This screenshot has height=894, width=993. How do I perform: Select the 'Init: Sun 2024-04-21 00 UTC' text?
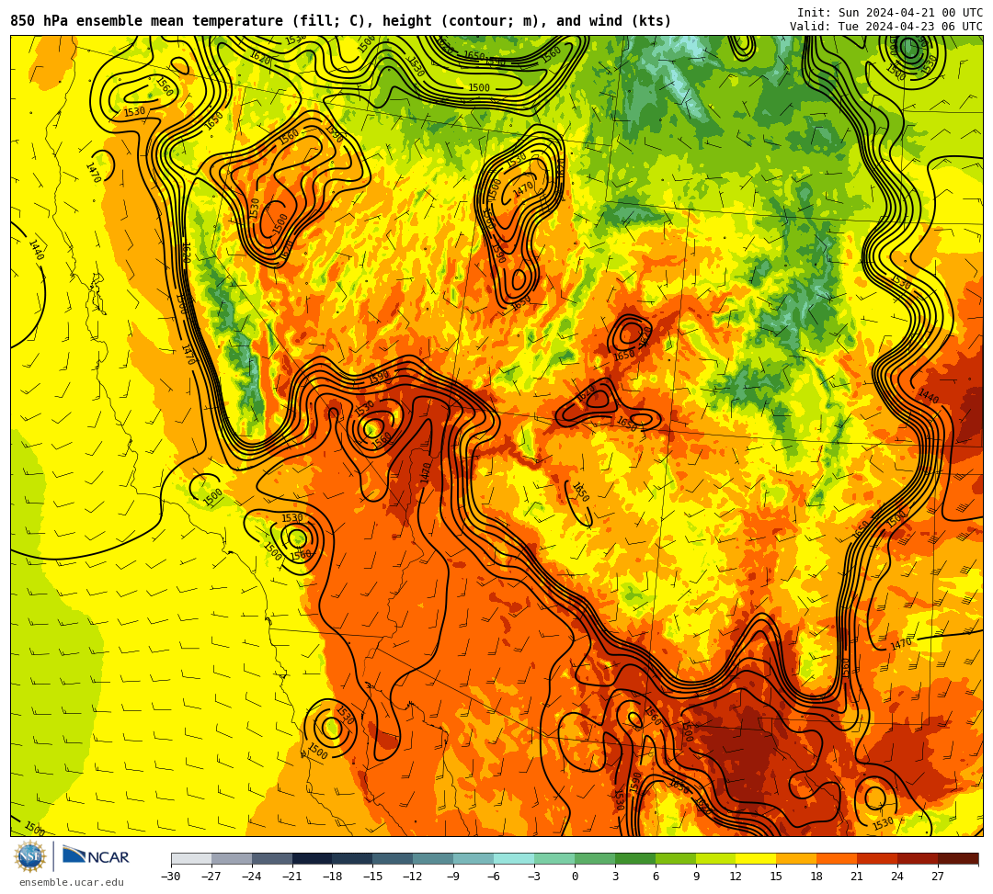[890, 13]
